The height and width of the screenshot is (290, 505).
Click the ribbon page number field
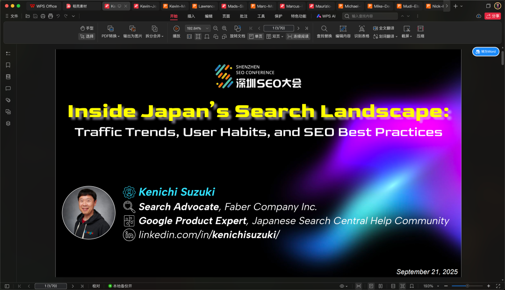(x=279, y=28)
